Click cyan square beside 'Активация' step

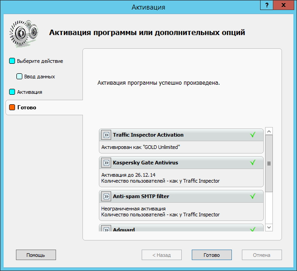click(12, 92)
